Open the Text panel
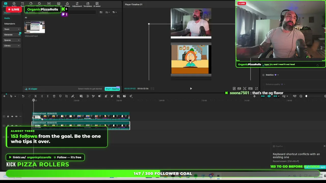This screenshot has height=183, width=326. pyautogui.click(x=22, y=5)
